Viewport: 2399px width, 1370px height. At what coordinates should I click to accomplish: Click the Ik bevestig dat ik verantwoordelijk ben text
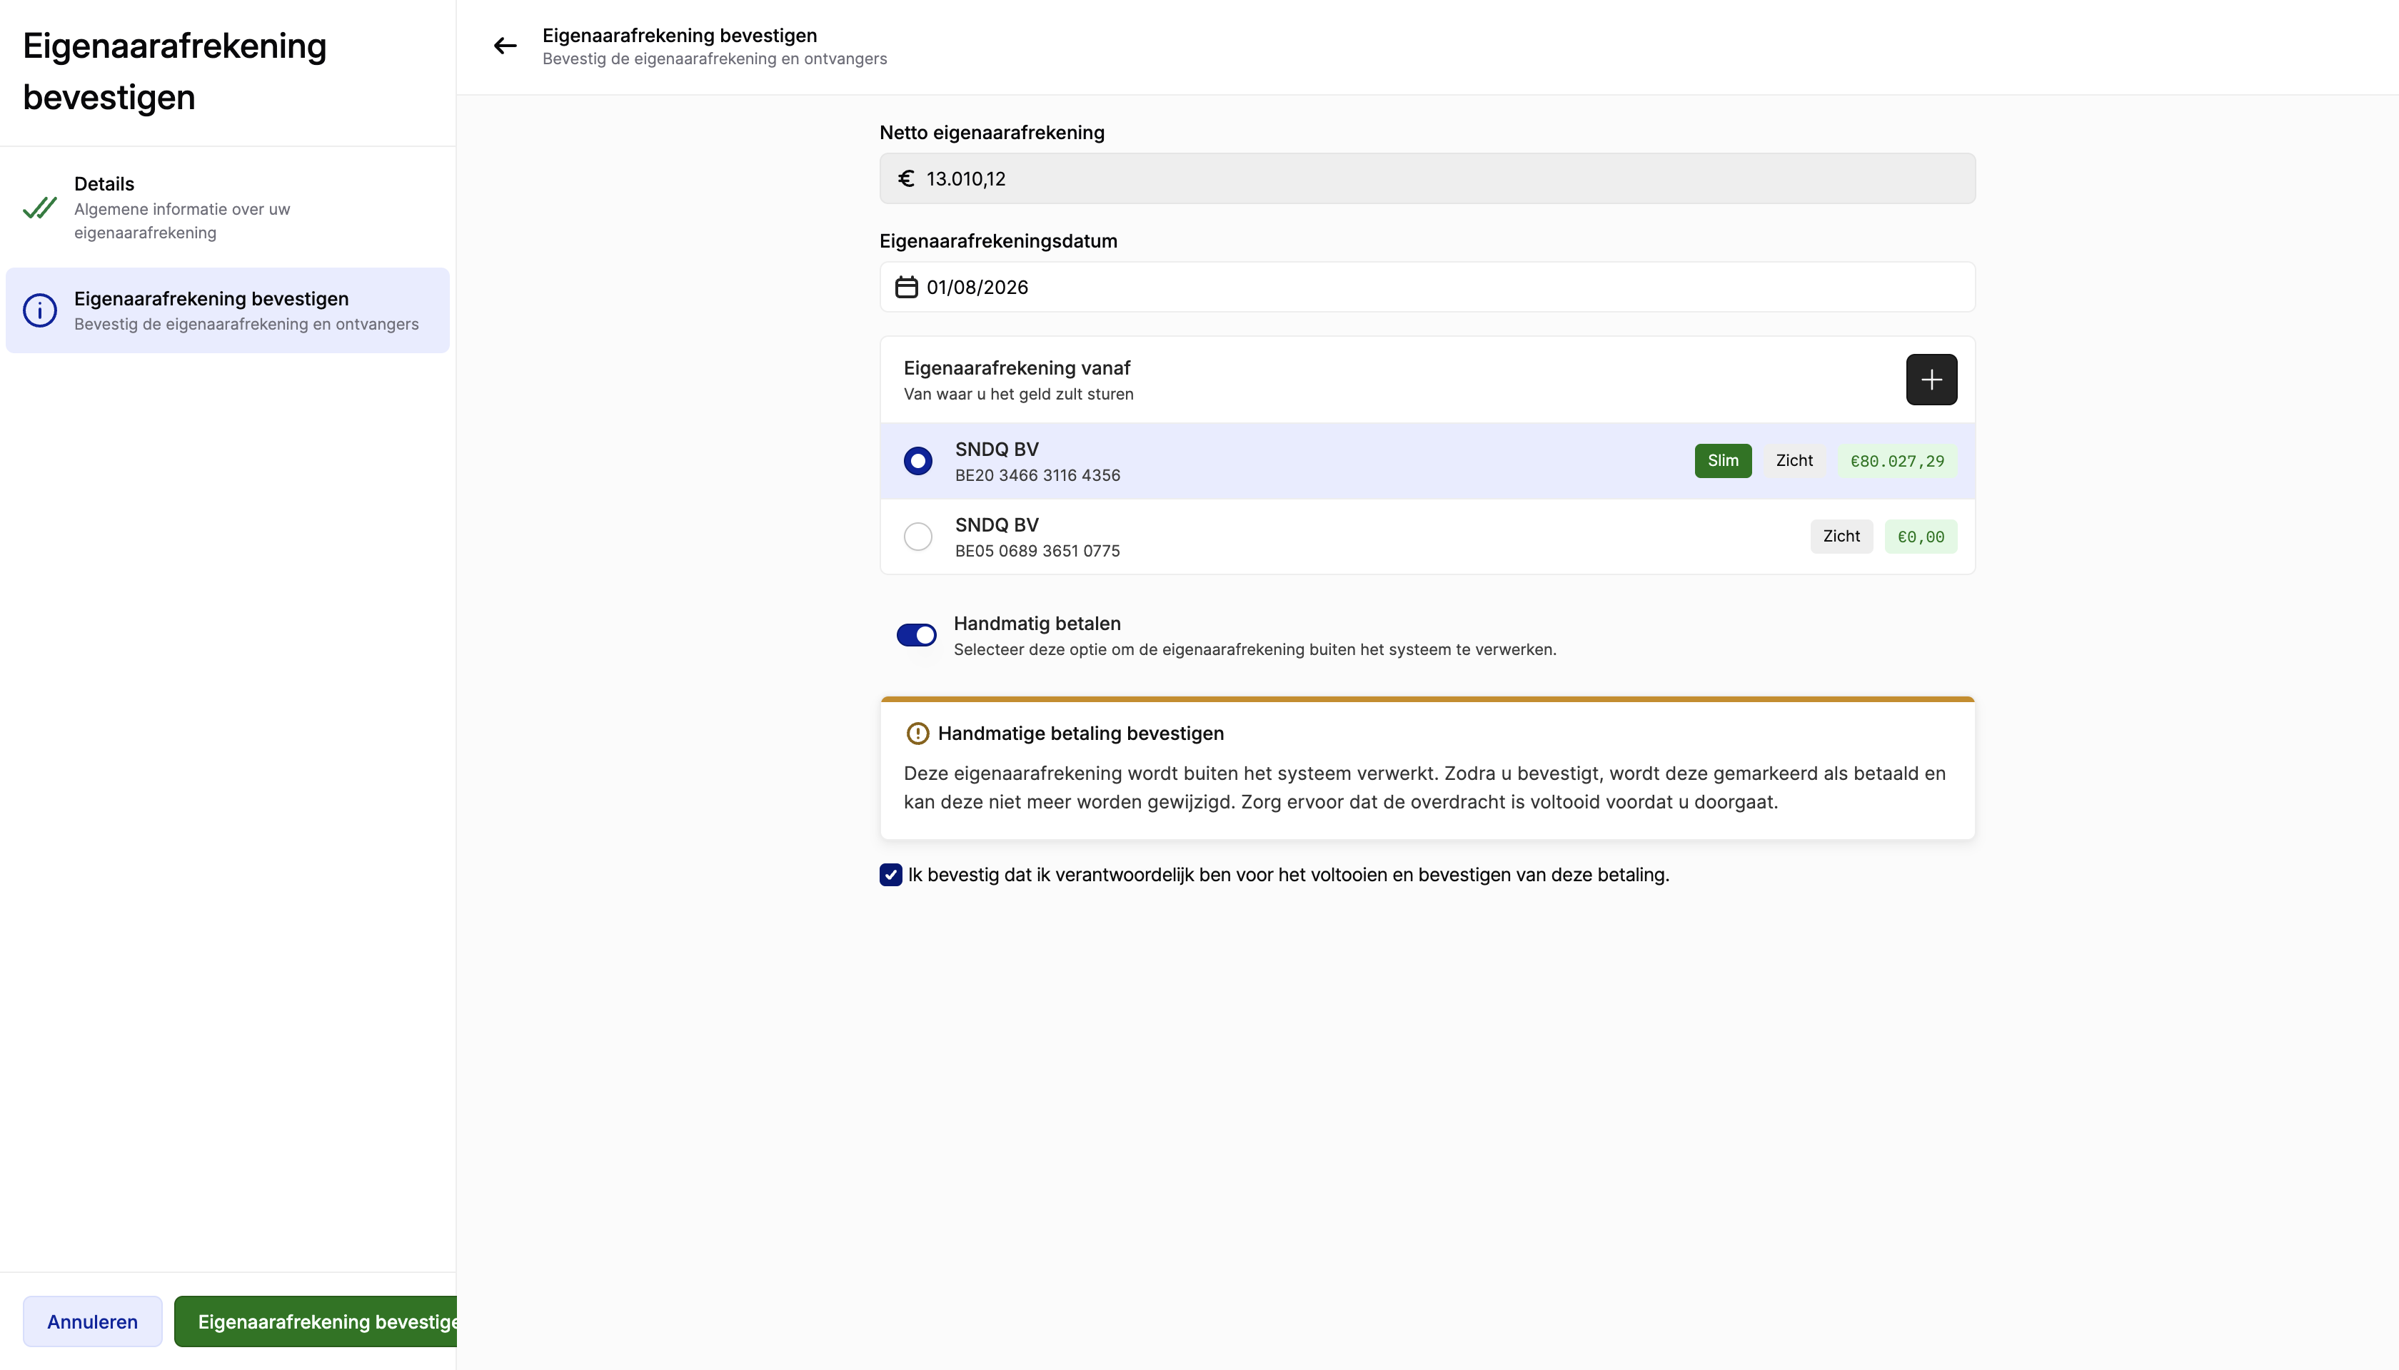click(x=1287, y=875)
